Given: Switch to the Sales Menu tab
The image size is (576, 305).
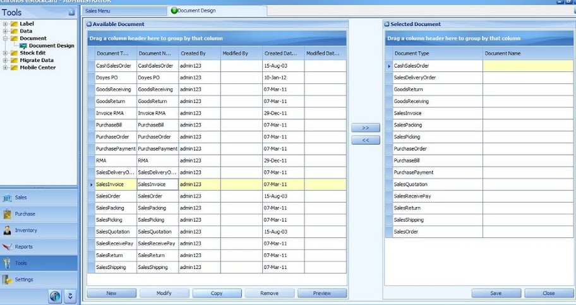Looking at the screenshot, I should [124, 11].
